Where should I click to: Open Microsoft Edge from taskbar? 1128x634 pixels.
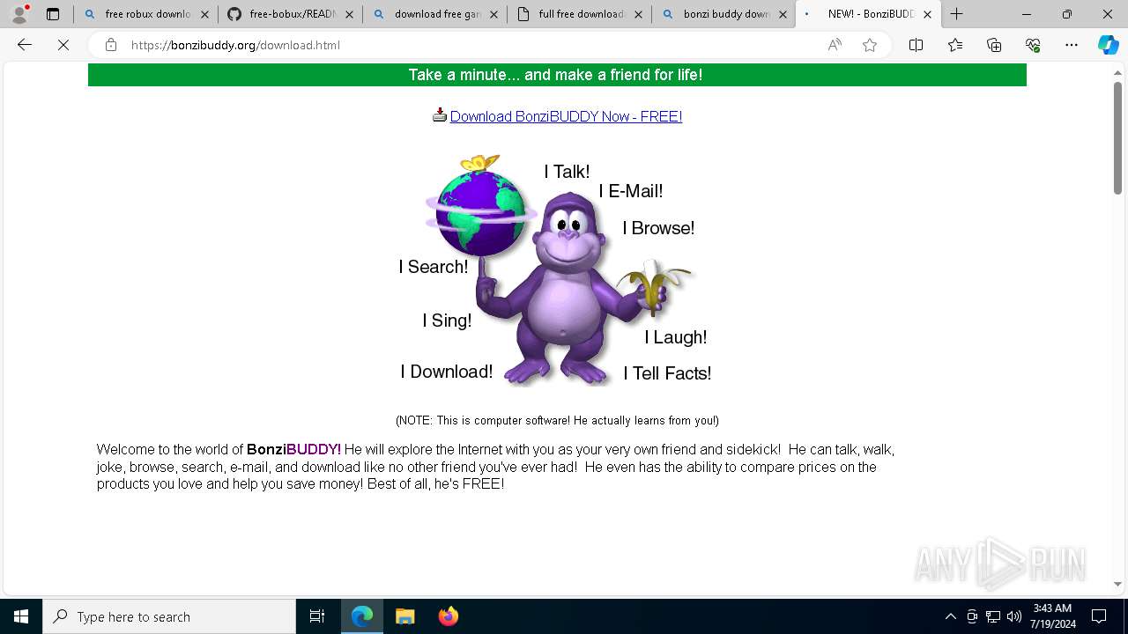click(362, 616)
